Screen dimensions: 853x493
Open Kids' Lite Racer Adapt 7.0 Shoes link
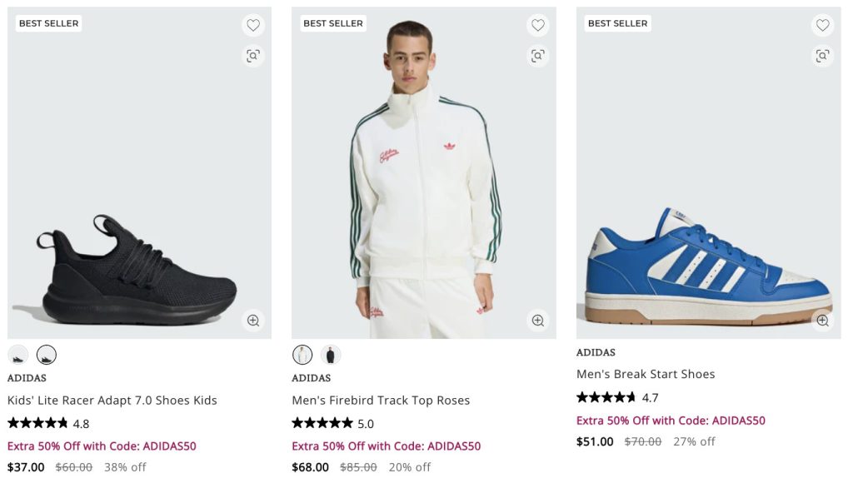pos(112,401)
